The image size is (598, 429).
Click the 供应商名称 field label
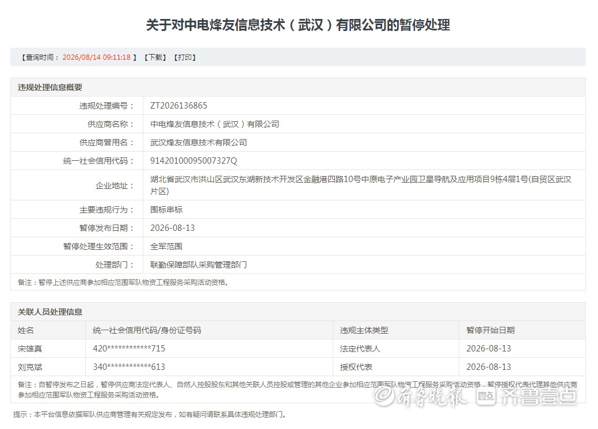tap(111, 124)
